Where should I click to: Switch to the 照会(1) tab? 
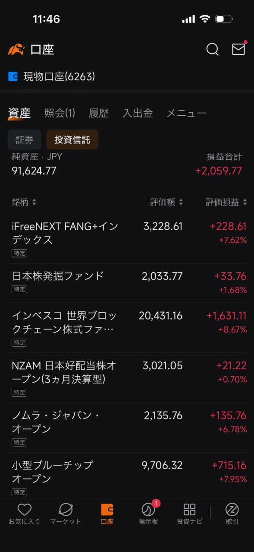[x=60, y=113]
